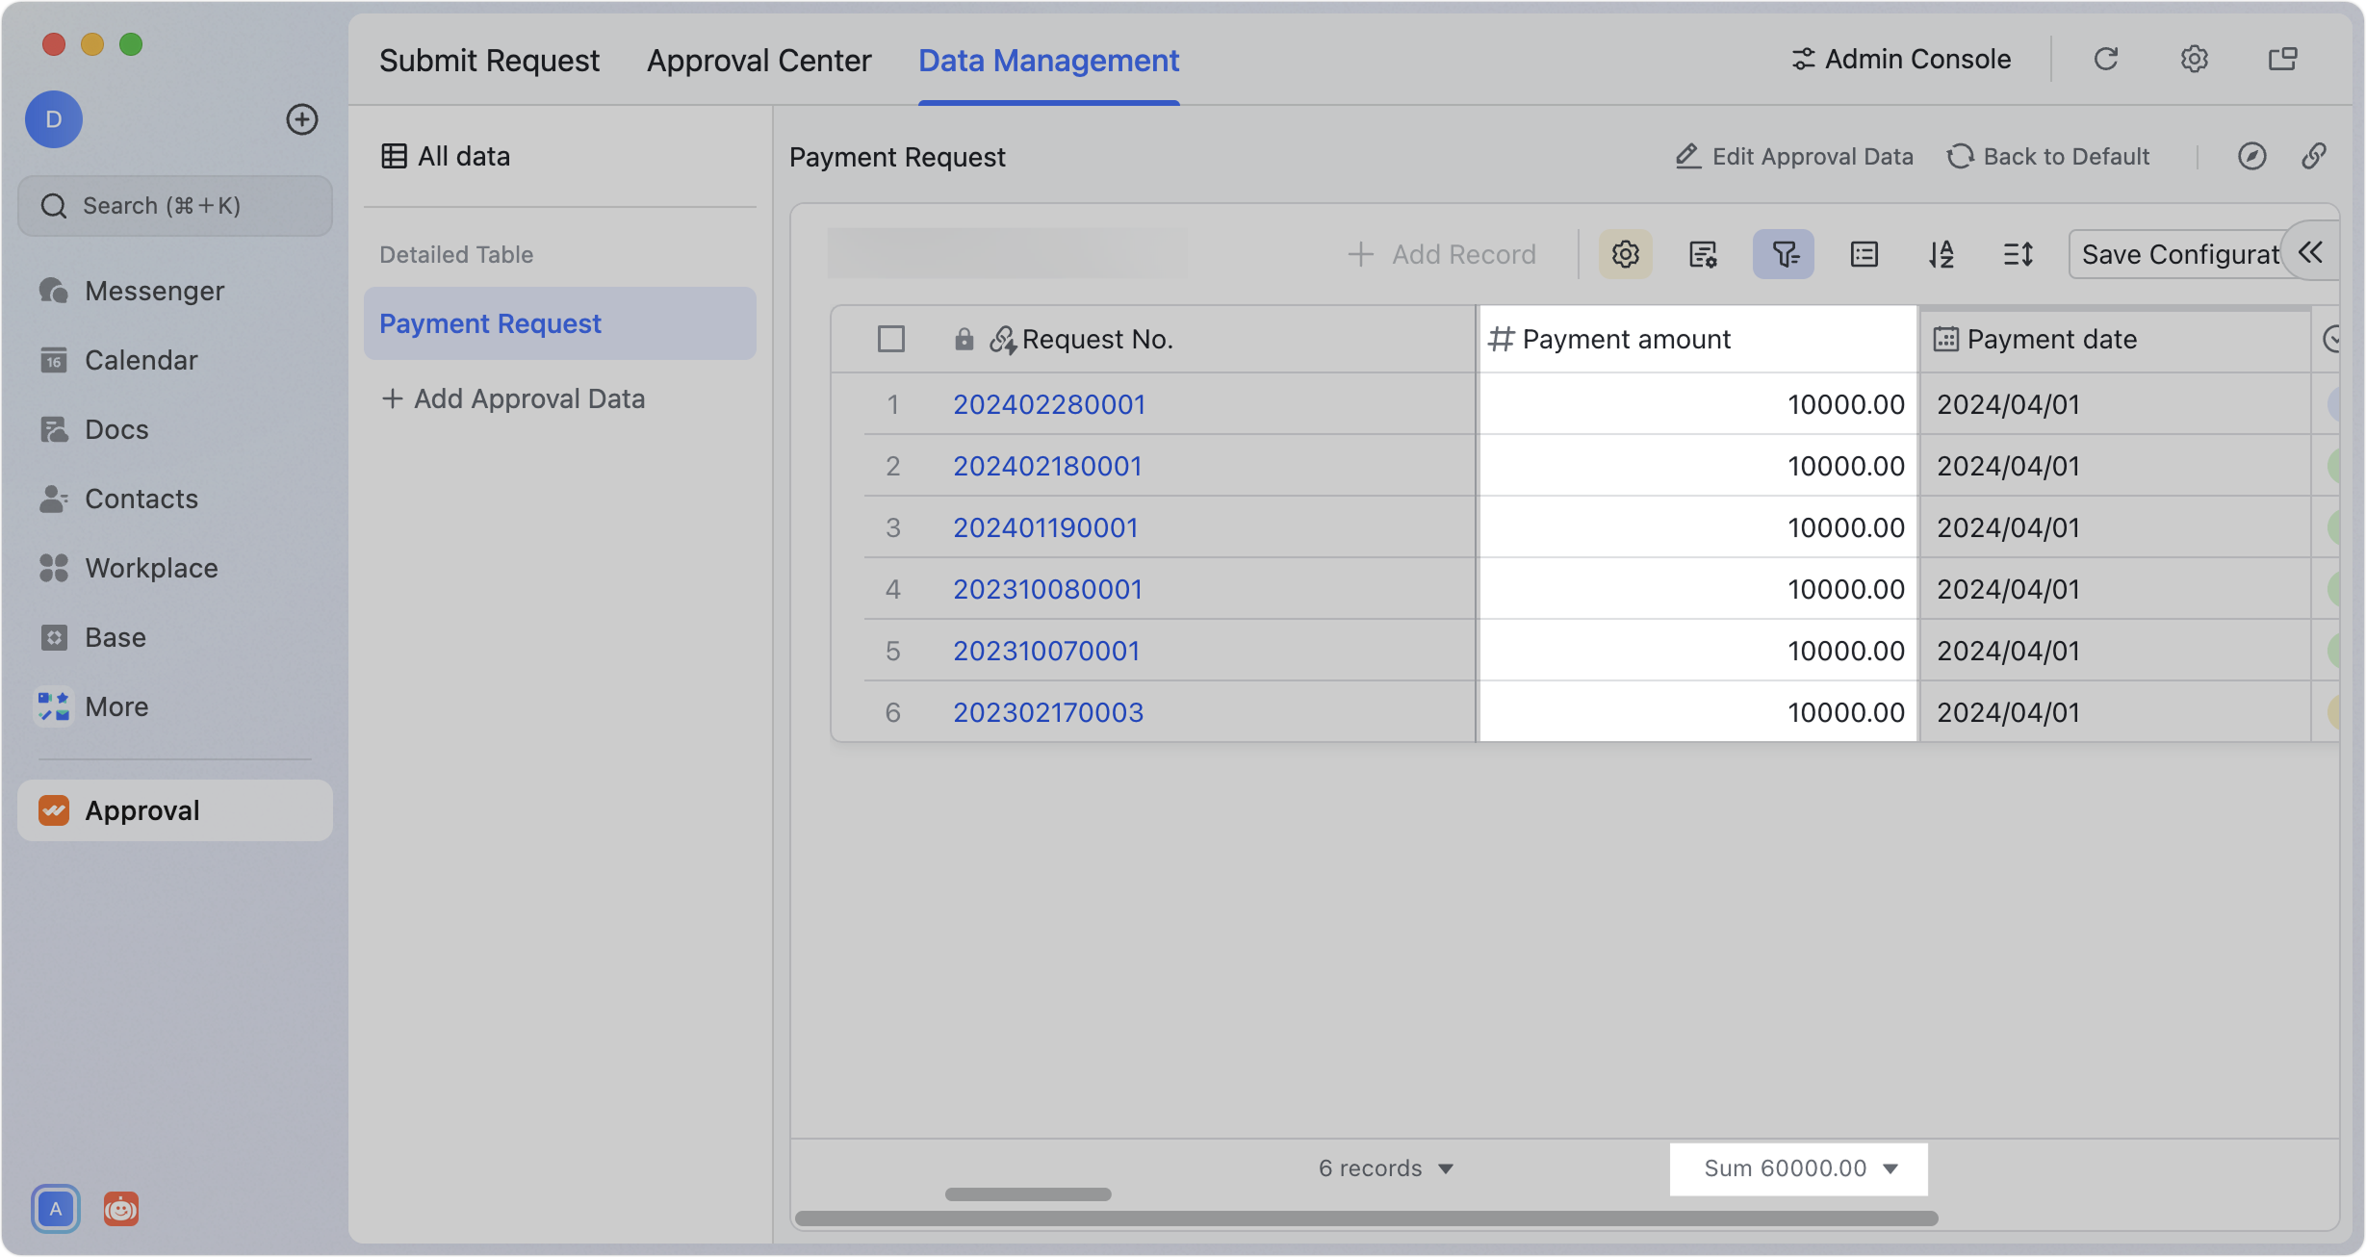Open Admin Console
This screenshot has width=2366, height=1257.
click(x=1901, y=60)
